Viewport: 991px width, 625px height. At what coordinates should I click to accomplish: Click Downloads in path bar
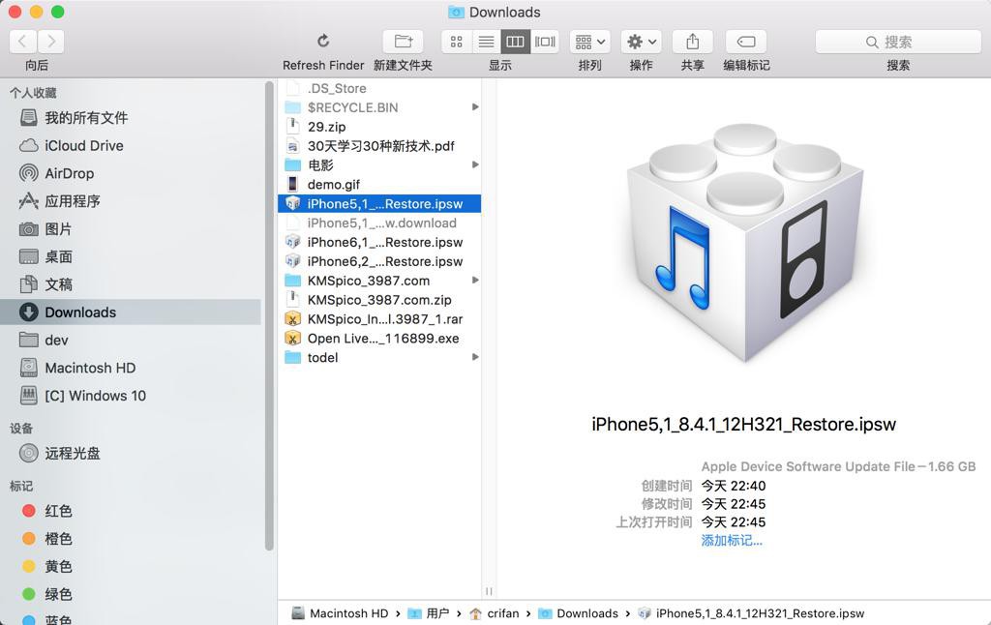[579, 613]
